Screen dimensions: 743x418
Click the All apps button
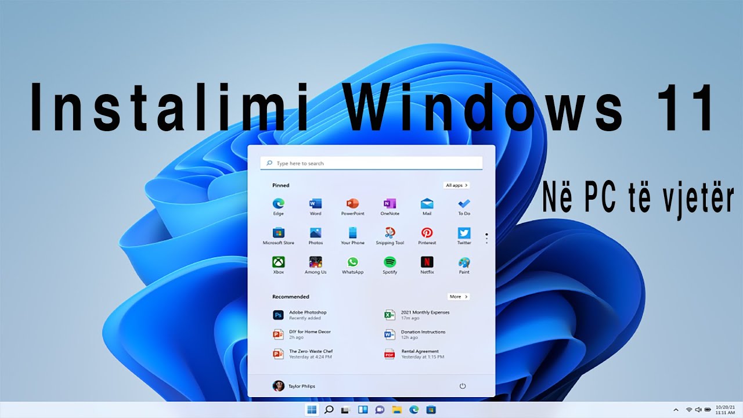pyautogui.click(x=457, y=185)
